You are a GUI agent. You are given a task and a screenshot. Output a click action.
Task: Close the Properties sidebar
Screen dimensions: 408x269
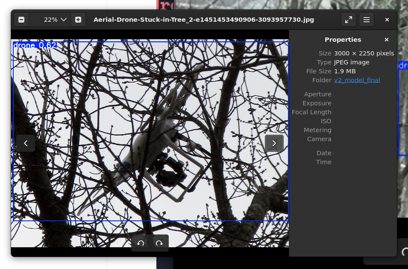coord(386,40)
